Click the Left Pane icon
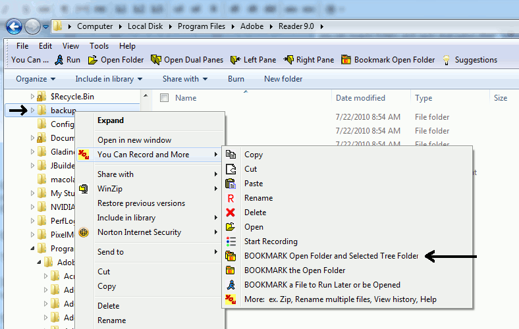 coord(235,60)
